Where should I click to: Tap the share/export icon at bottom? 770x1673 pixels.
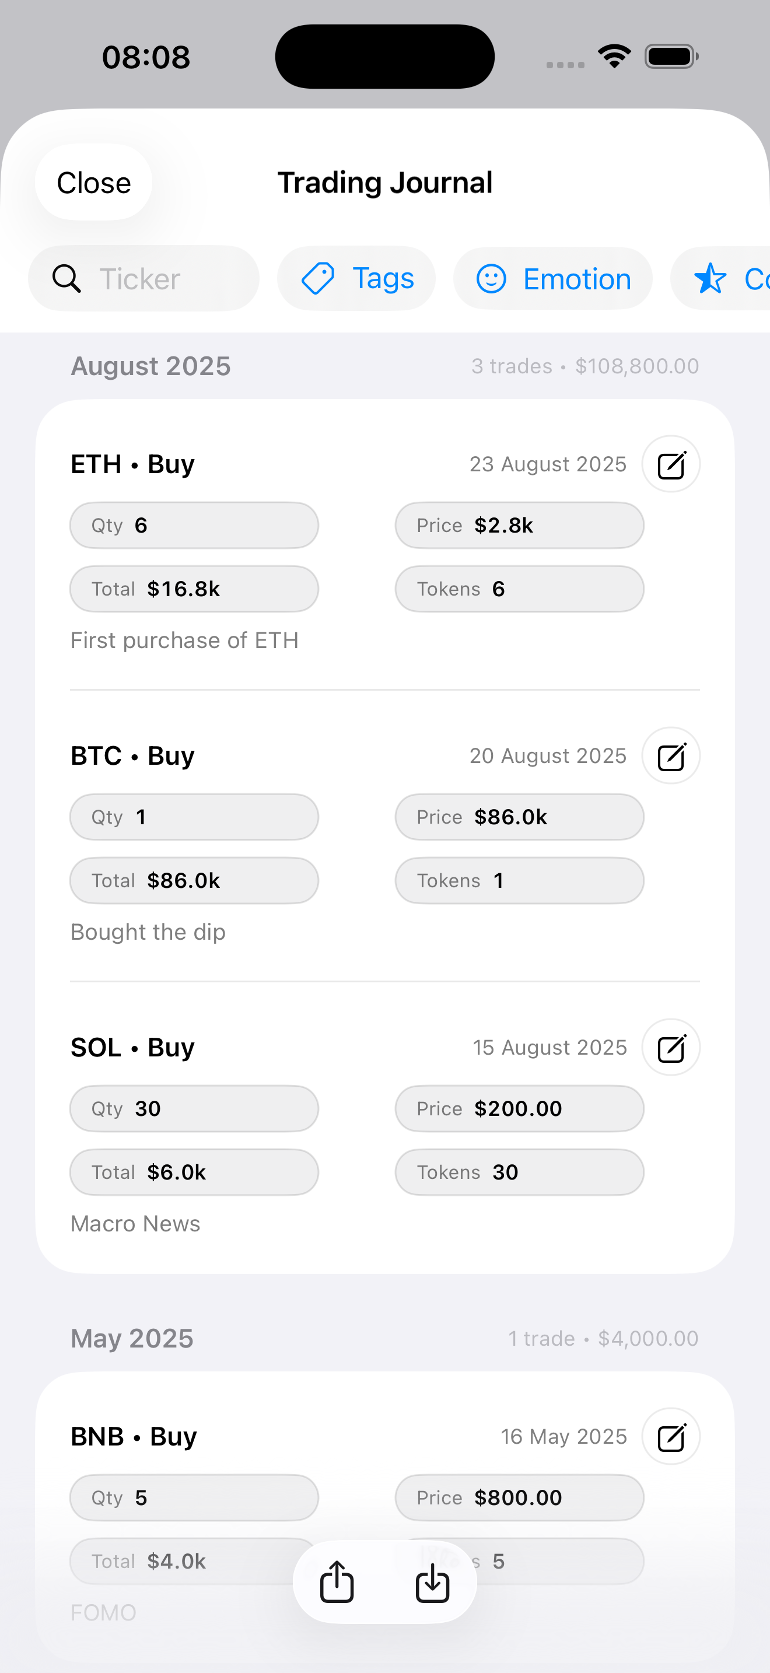pos(337,1582)
